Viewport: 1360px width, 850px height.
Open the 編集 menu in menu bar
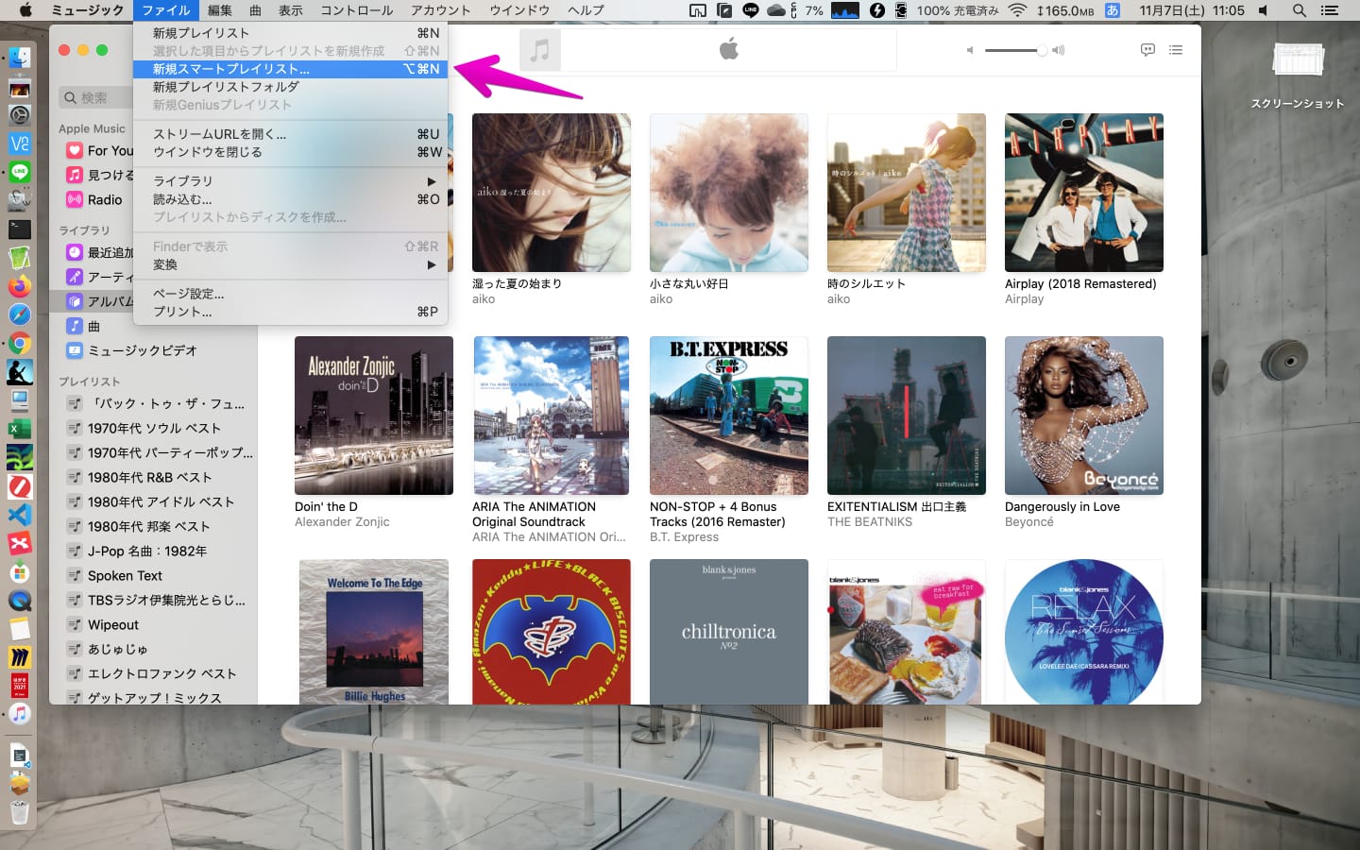219,10
